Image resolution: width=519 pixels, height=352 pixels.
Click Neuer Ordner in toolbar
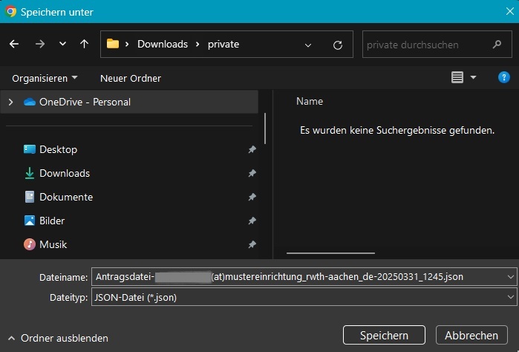(x=131, y=78)
